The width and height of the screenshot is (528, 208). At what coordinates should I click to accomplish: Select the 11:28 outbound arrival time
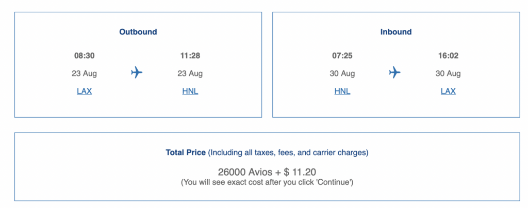click(190, 55)
